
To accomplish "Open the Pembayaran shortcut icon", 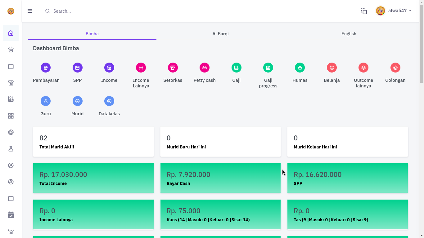I will point(46,68).
